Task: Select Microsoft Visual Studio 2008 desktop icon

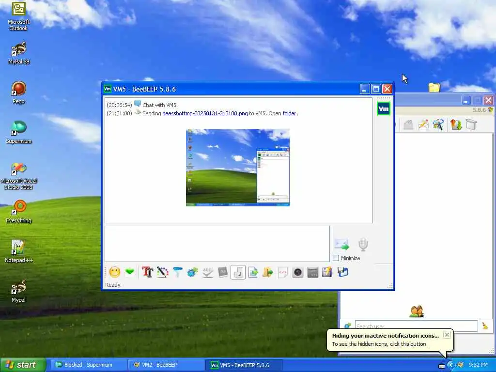Action: (19, 176)
